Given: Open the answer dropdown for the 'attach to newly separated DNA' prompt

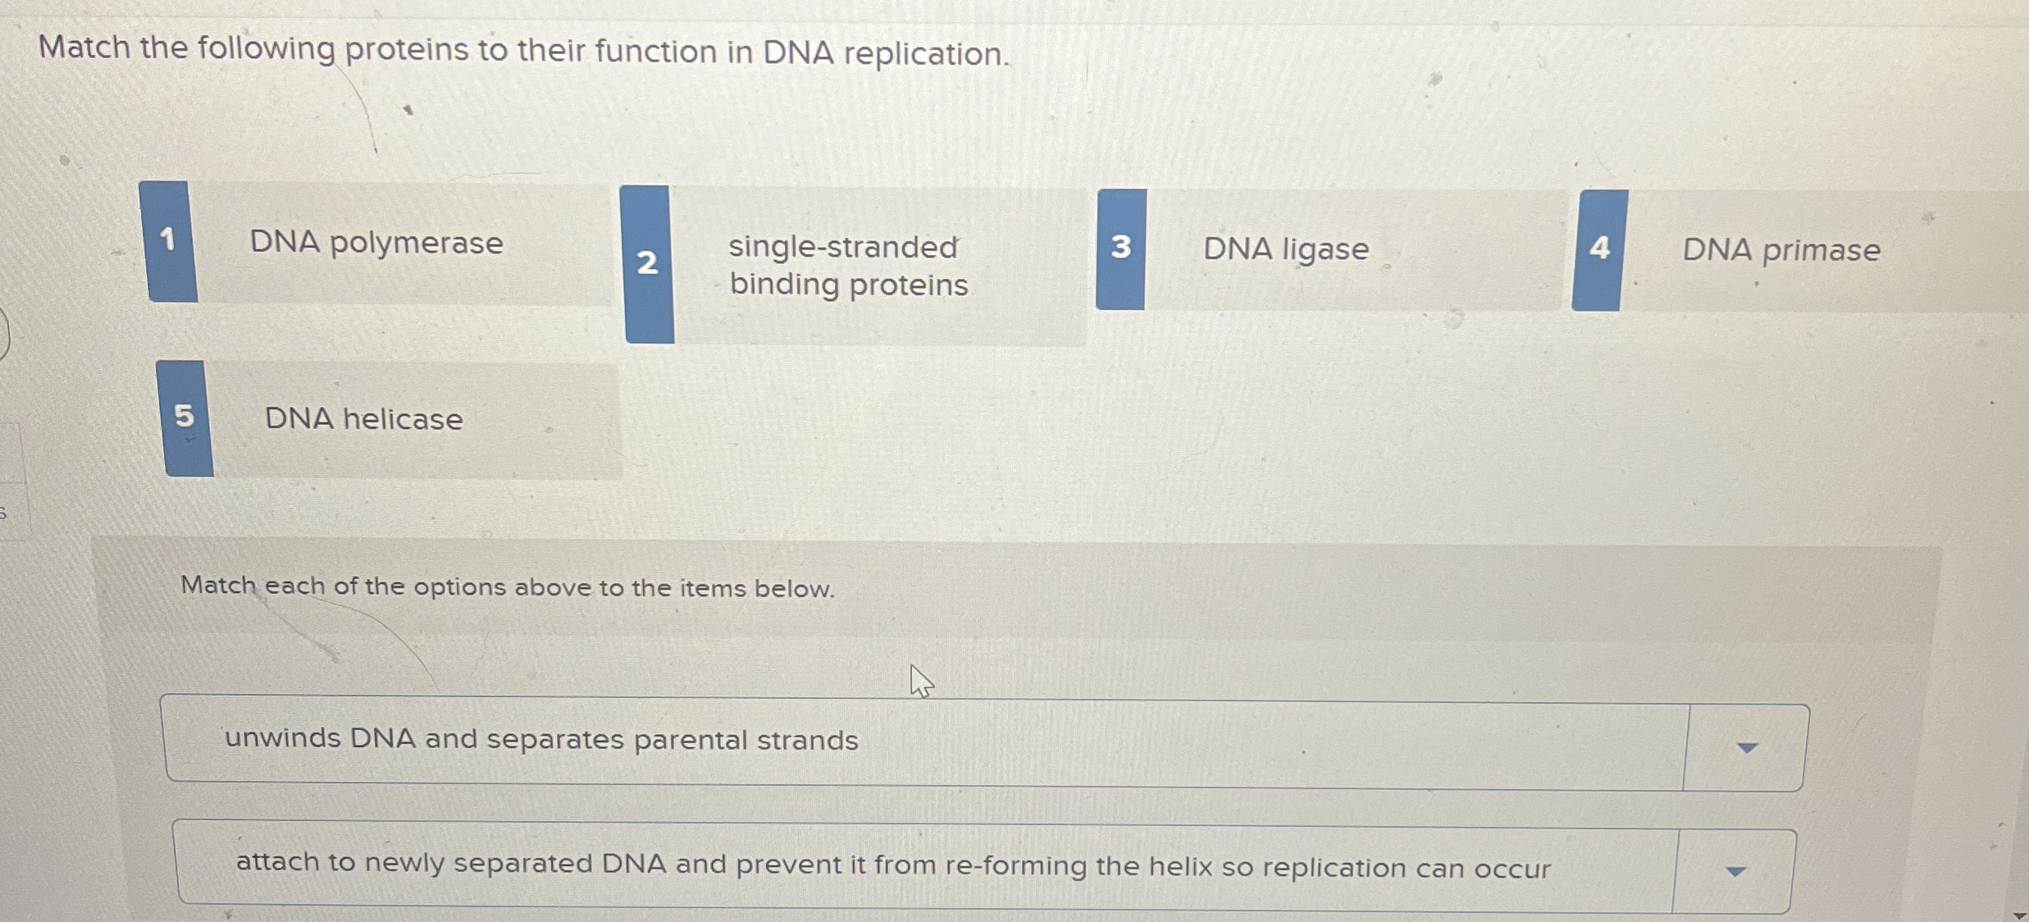Looking at the screenshot, I should [1737, 869].
